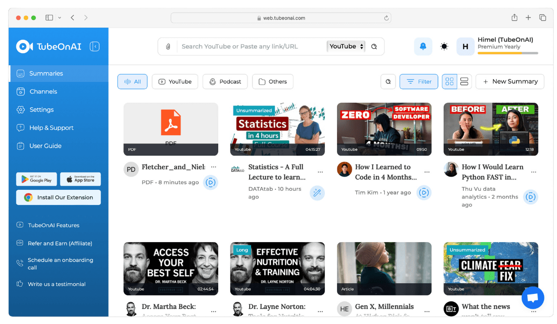Open the Filter options
This screenshot has width=557, height=324.
[419, 81]
